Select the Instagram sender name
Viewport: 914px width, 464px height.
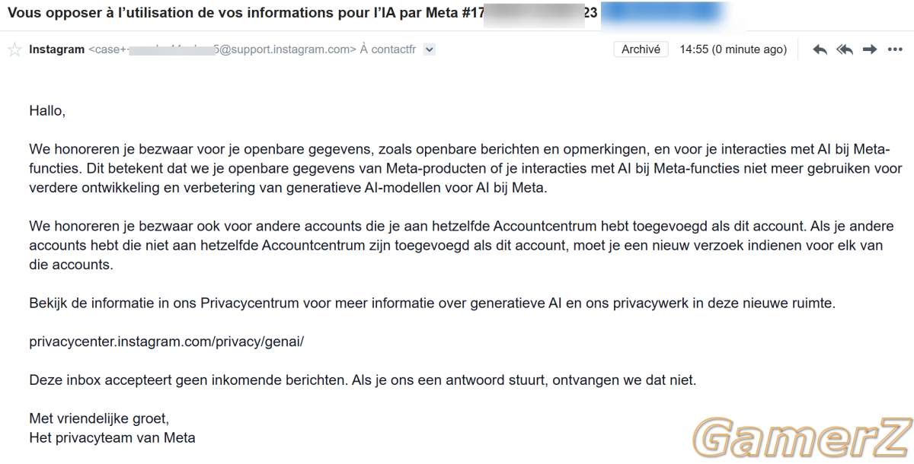pos(56,49)
